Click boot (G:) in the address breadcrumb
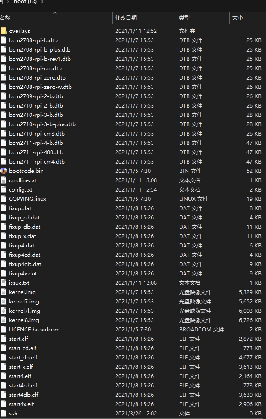The width and height of the screenshot is (266, 419). coord(25,2)
